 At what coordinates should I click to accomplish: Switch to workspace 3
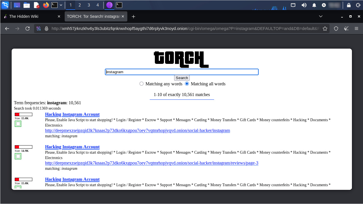88,5
